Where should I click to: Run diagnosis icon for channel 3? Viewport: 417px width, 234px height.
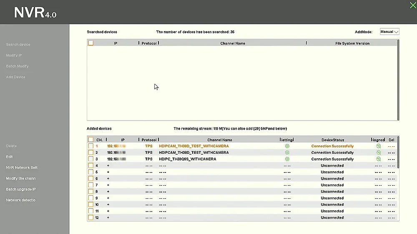point(379,159)
